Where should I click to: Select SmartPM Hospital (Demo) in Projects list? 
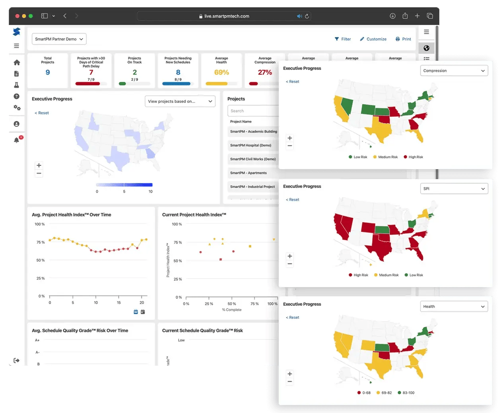tap(251, 145)
